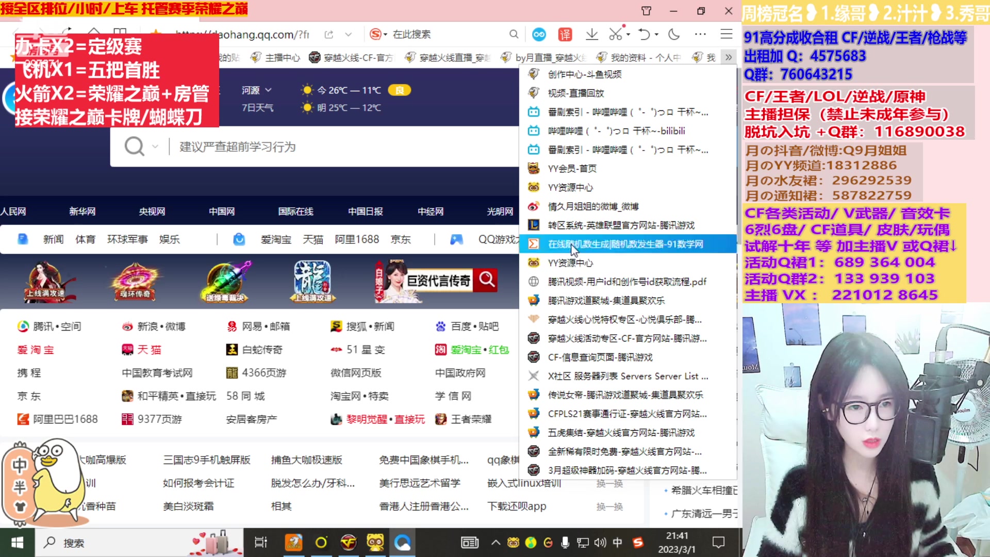This screenshot has height=557, width=990.
Task: Click the microphone tray icon
Action: tap(565, 543)
